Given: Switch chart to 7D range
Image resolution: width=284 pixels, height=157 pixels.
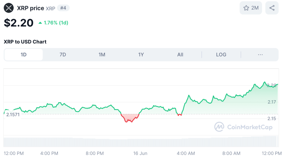Looking at the screenshot, I should pyautogui.click(x=63, y=55).
